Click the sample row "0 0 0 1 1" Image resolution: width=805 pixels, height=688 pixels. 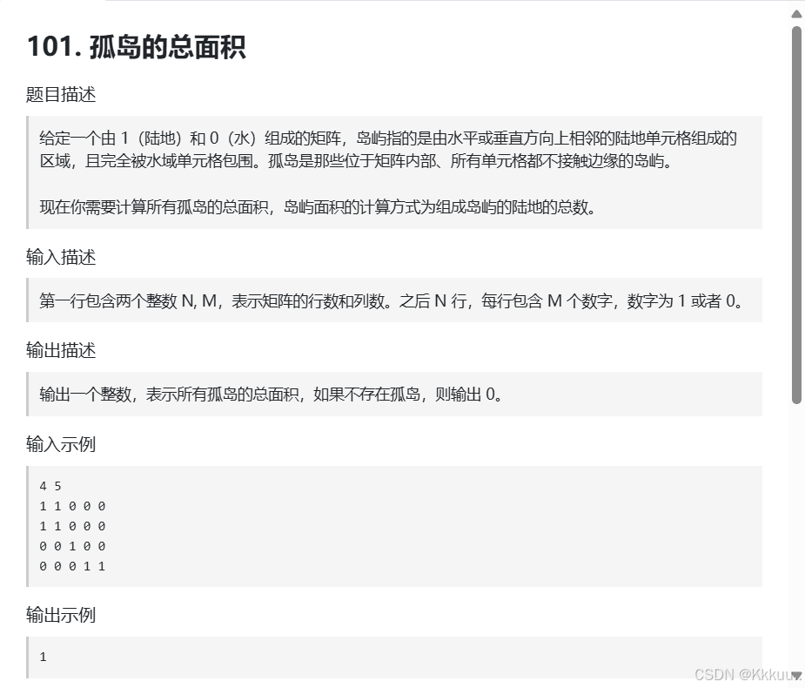tap(72, 566)
